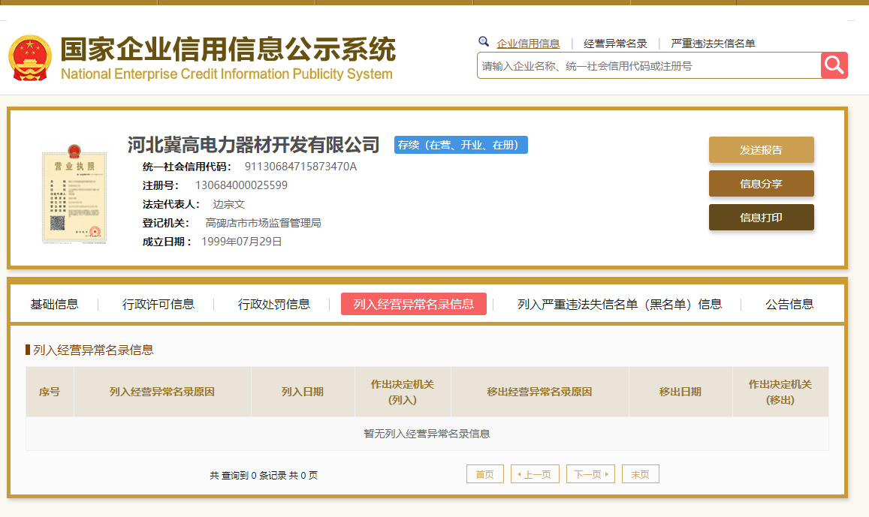
Task: Click the 发送报告 button
Action: tap(762, 150)
